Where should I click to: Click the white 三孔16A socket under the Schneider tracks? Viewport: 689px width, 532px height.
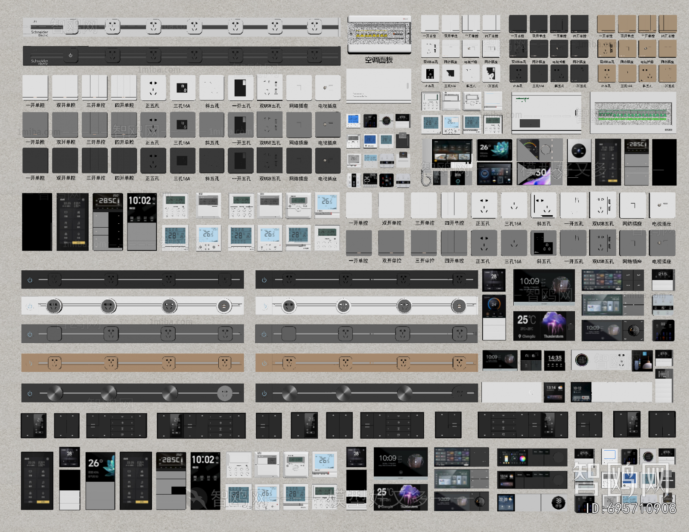click(x=182, y=87)
